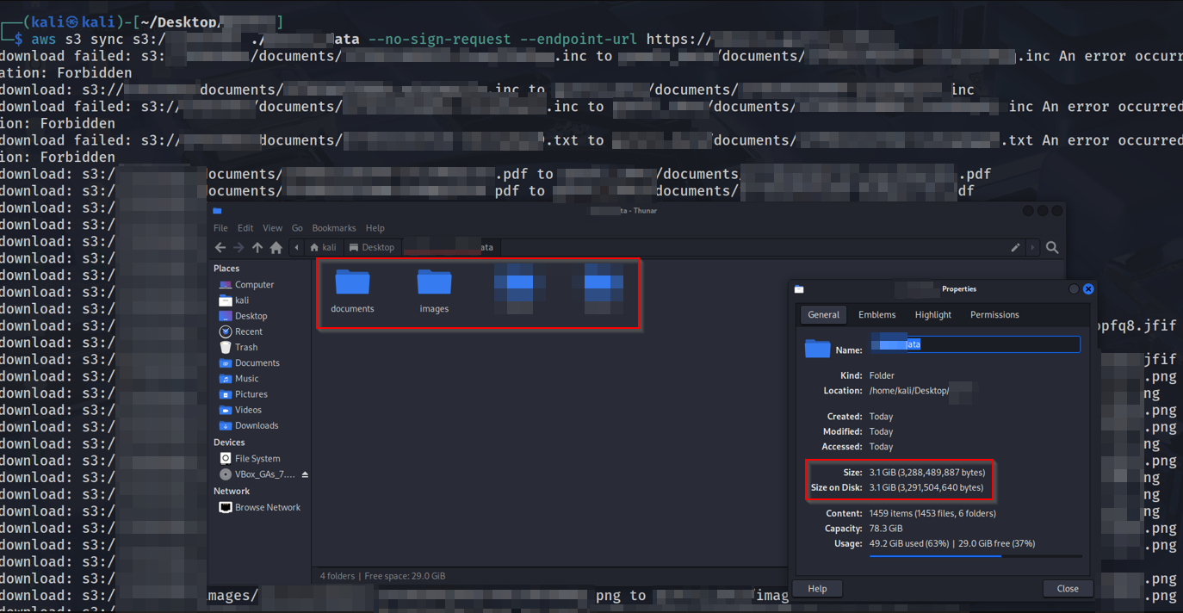
Task: Eject the VBox_GAs disc
Action: pos(305,474)
